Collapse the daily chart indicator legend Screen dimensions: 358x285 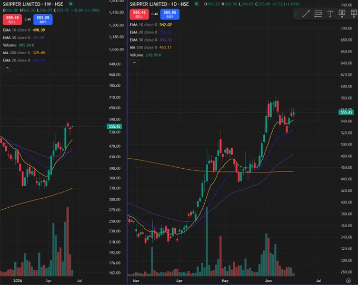point(134,63)
